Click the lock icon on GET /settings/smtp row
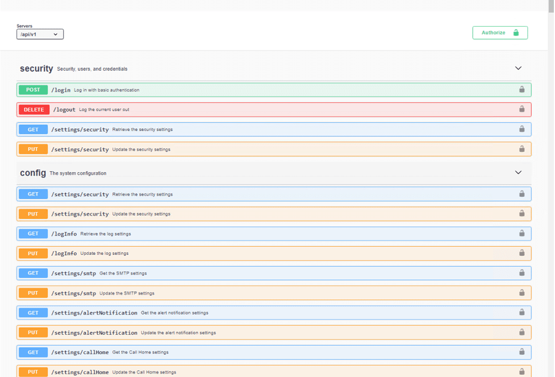555x377 pixels. [521, 272]
